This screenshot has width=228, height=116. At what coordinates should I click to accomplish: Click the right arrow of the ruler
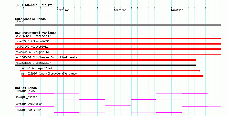[220, 8]
